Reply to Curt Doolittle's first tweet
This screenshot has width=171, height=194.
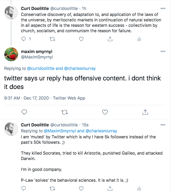click(x=24, y=39)
